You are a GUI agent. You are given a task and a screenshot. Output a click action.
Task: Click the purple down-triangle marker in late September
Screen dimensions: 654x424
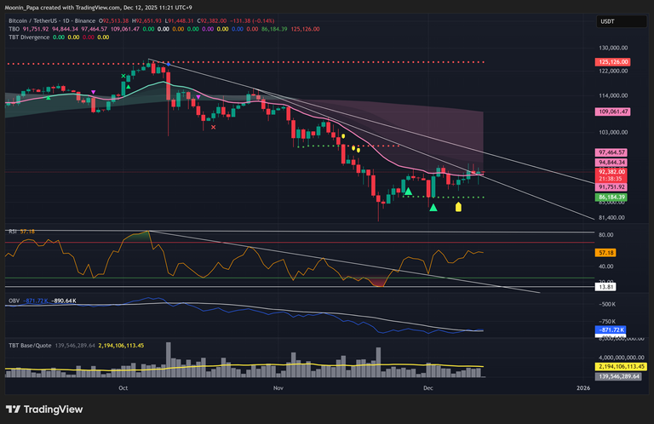(94, 91)
